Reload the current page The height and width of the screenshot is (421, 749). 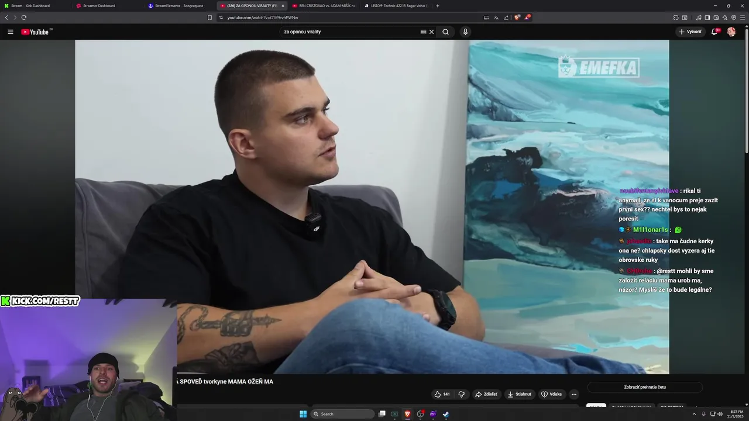coord(24,18)
